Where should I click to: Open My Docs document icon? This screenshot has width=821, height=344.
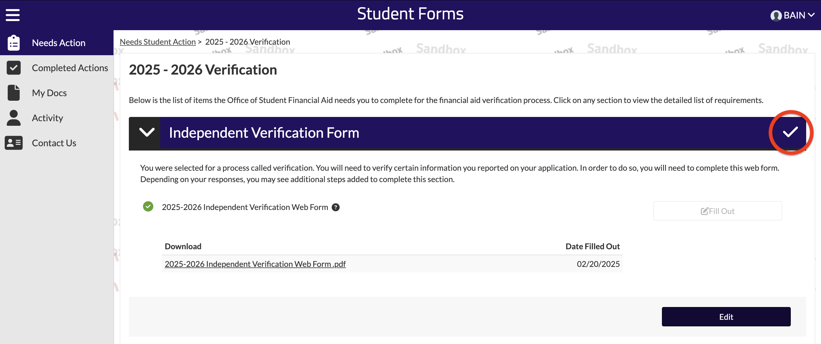[13, 92]
